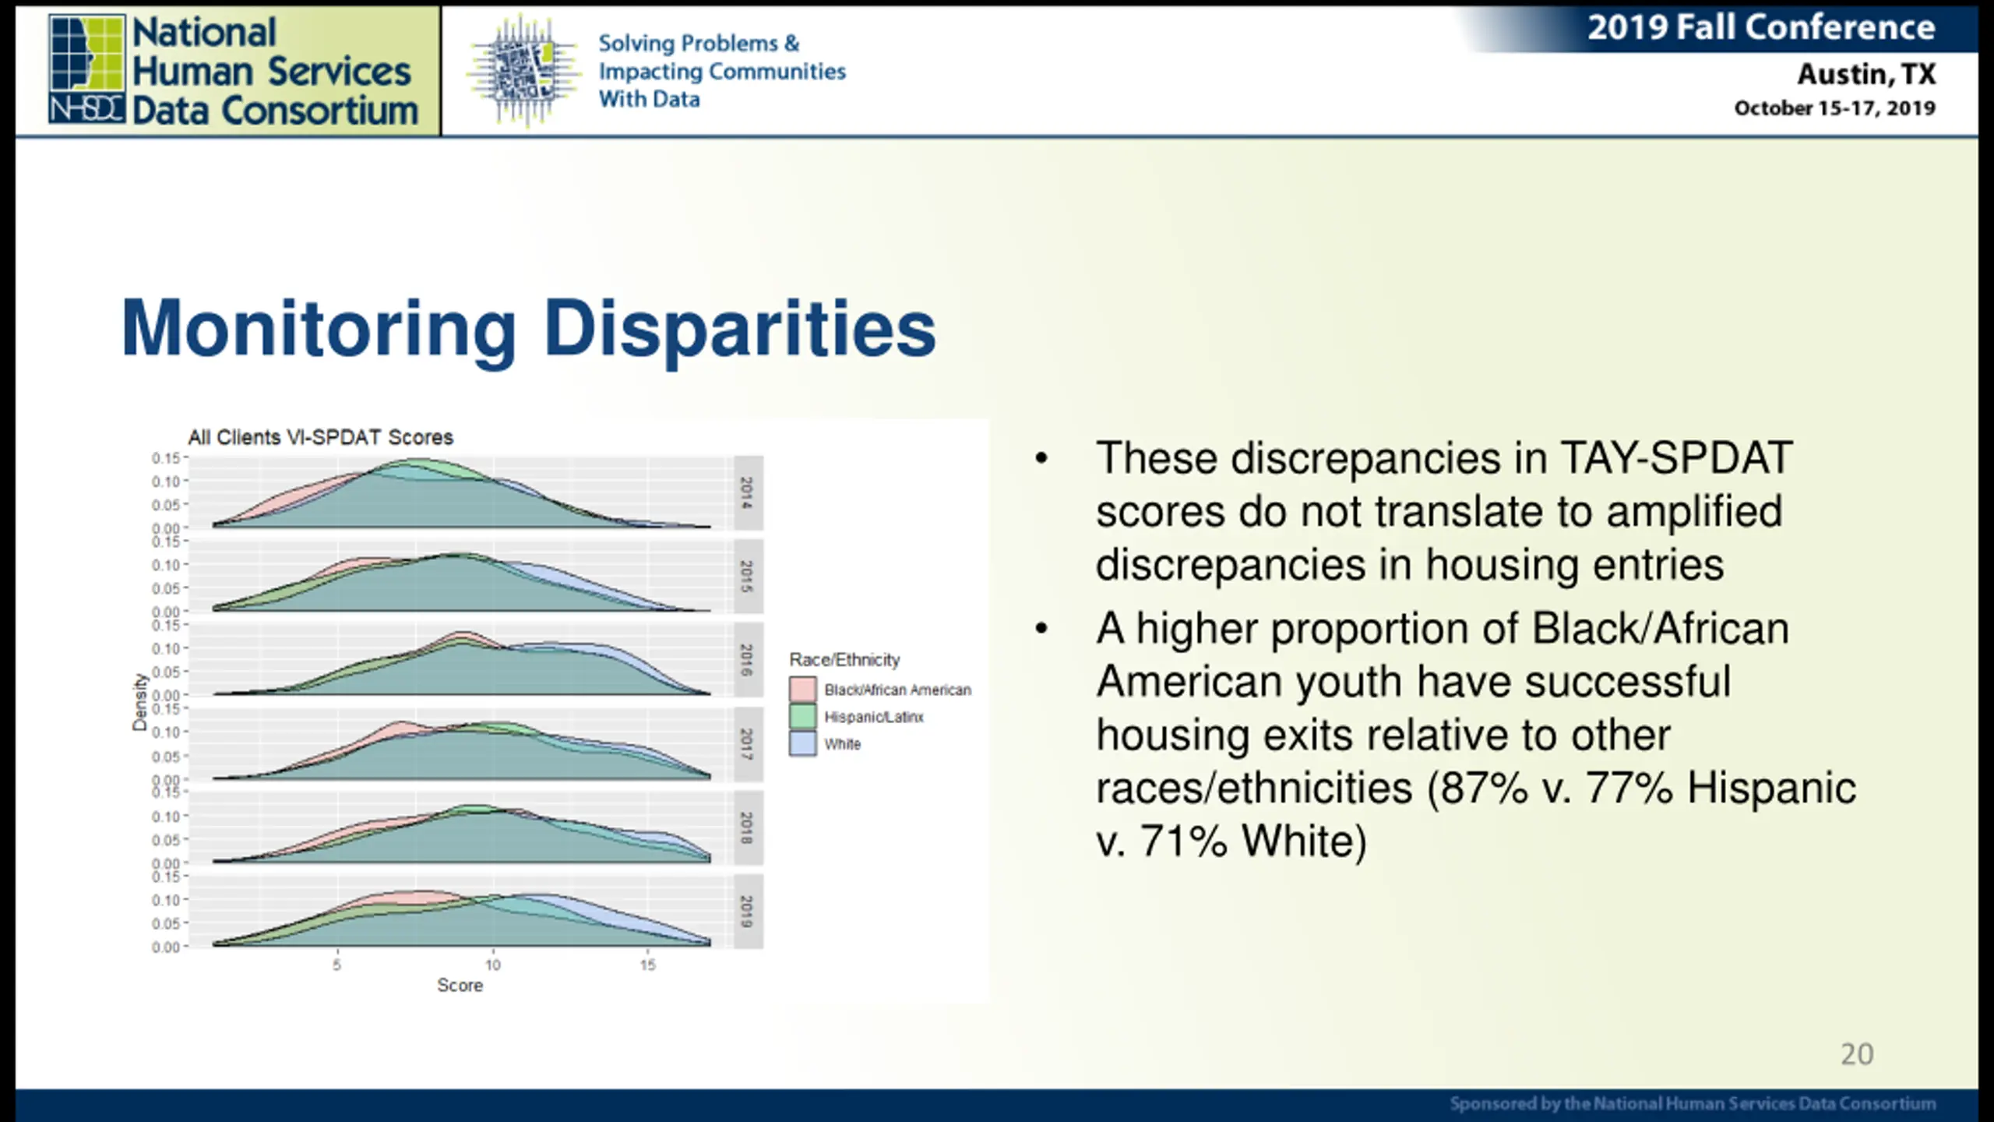This screenshot has height=1122, width=1994.
Task: Click the 'Sponsored by the National Human Services' footer
Action: (x=1693, y=1103)
